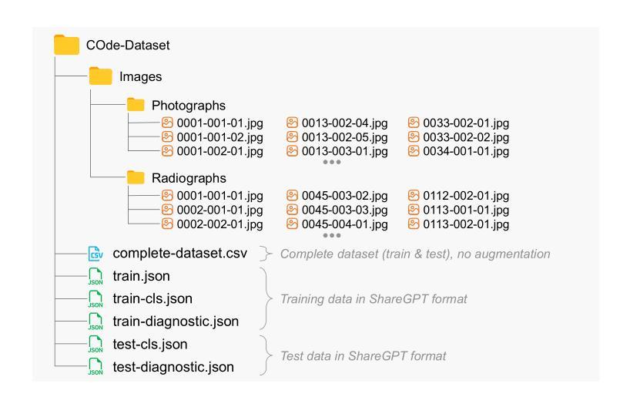Viewport: 640px width, 404px height.
Task: Click the CSV icon beside complete-dataset.csv
Action: pyautogui.click(x=95, y=253)
